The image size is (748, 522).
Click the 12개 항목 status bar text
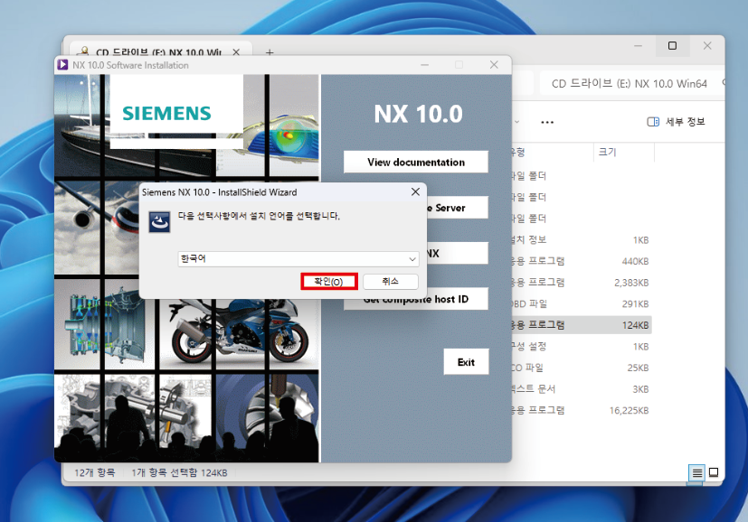[95, 473]
